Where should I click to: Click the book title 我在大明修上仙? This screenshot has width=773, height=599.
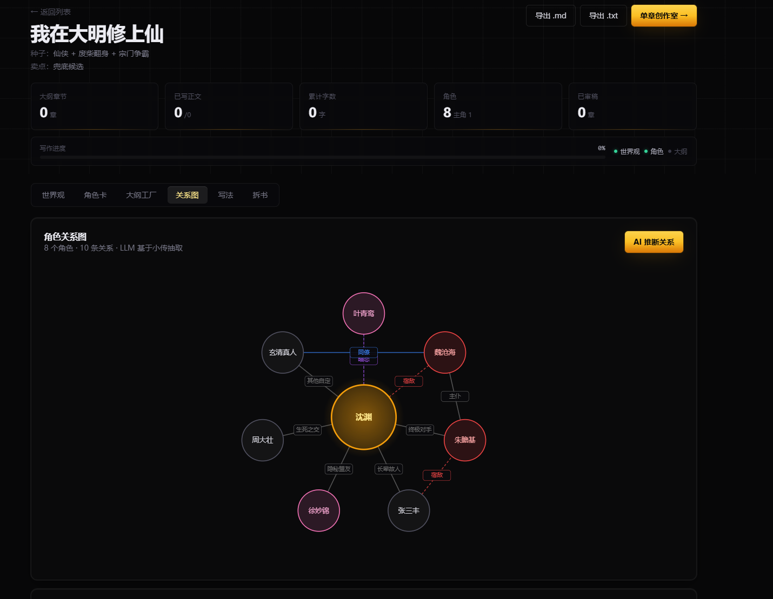click(97, 34)
